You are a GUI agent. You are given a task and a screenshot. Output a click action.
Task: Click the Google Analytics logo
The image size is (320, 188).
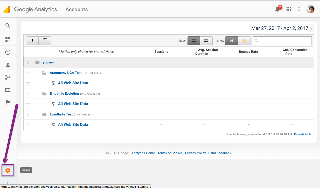[x=30, y=9]
